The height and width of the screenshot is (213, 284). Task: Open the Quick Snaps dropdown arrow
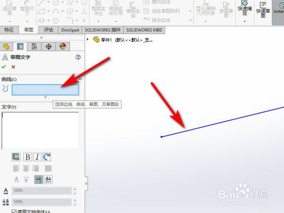point(245,22)
